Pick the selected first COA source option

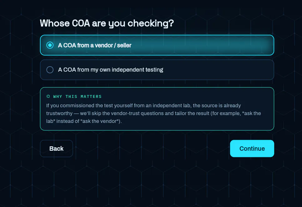click(x=157, y=45)
